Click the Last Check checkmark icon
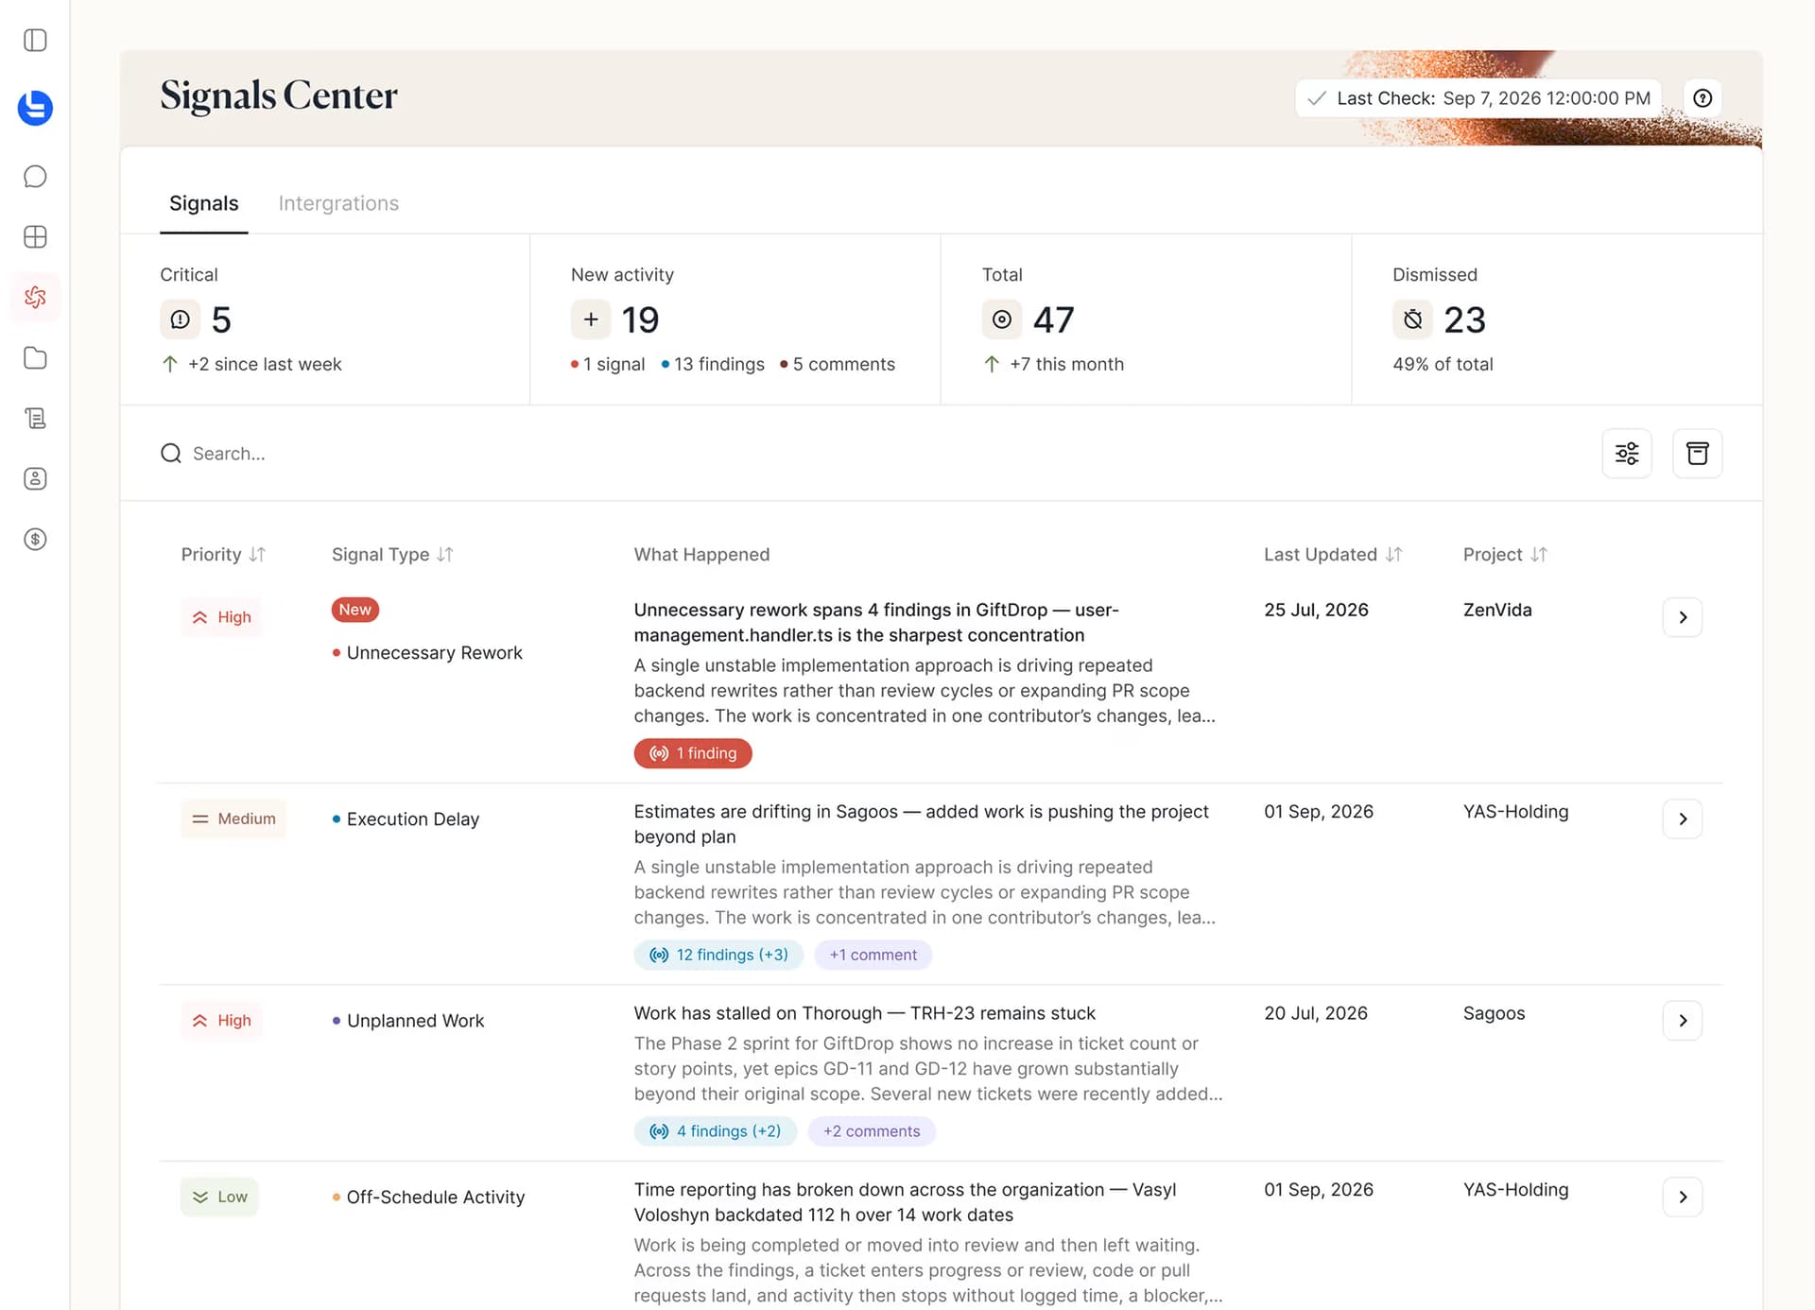Image resolution: width=1815 pixels, height=1310 pixels. click(1316, 98)
